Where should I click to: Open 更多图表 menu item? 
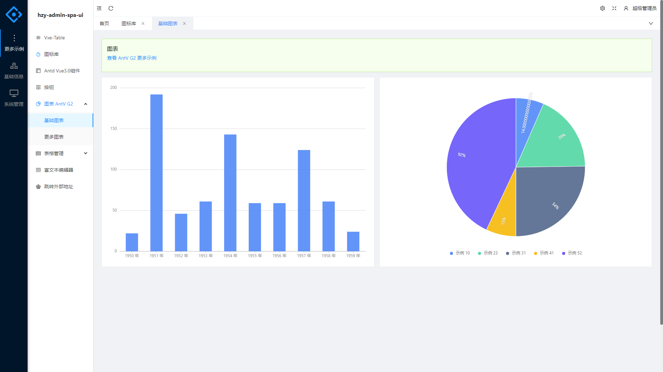point(54,137)
